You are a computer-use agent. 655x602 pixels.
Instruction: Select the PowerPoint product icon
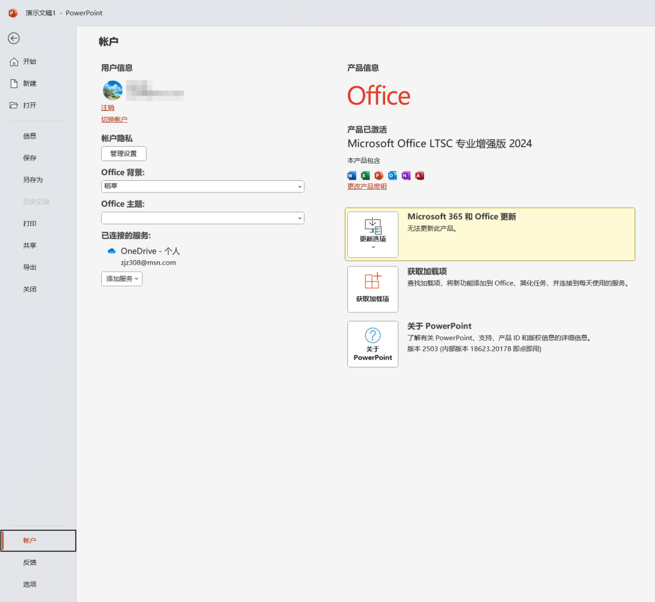378,175
